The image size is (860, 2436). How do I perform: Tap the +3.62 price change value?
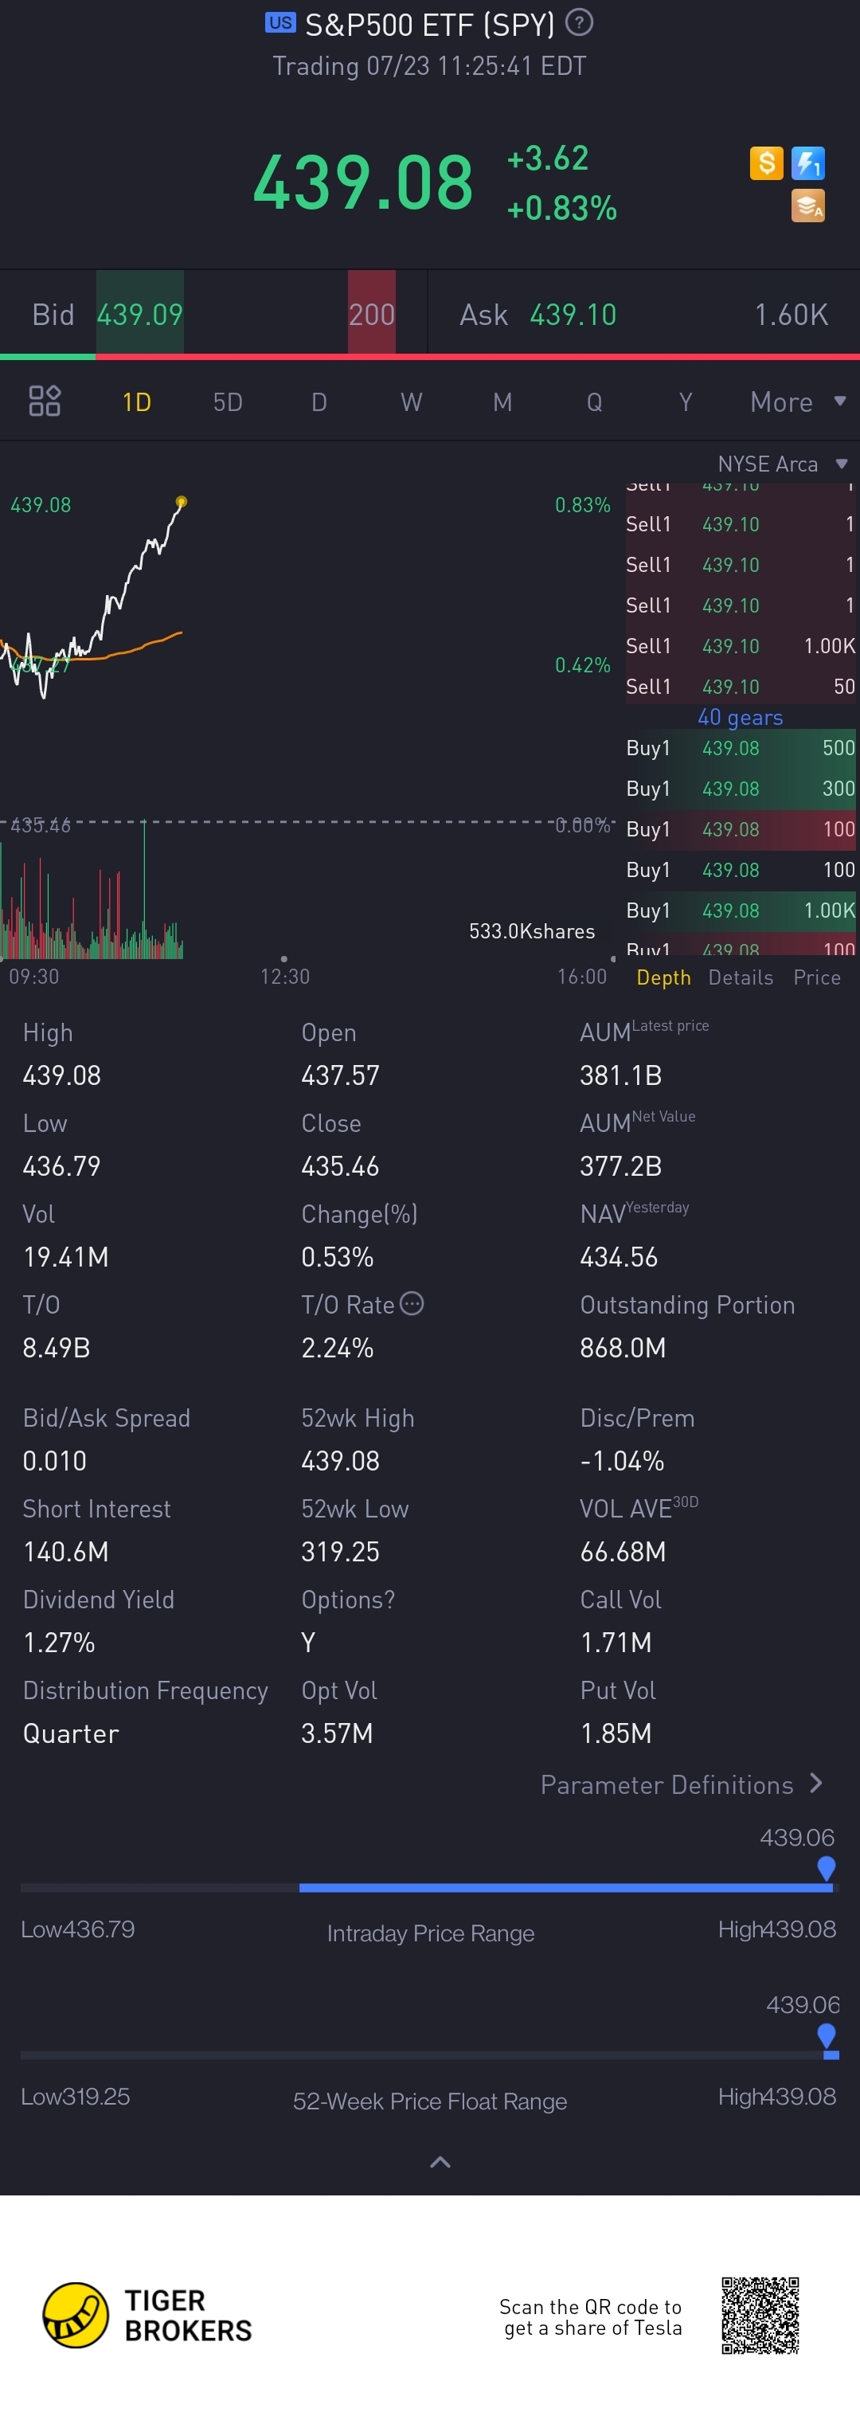pos(547,158)
